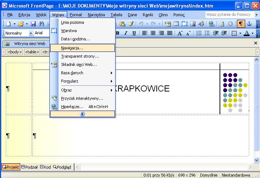Toggle bulleted list
The height and width of the screenshot is (178, 260).
[207, 33]
